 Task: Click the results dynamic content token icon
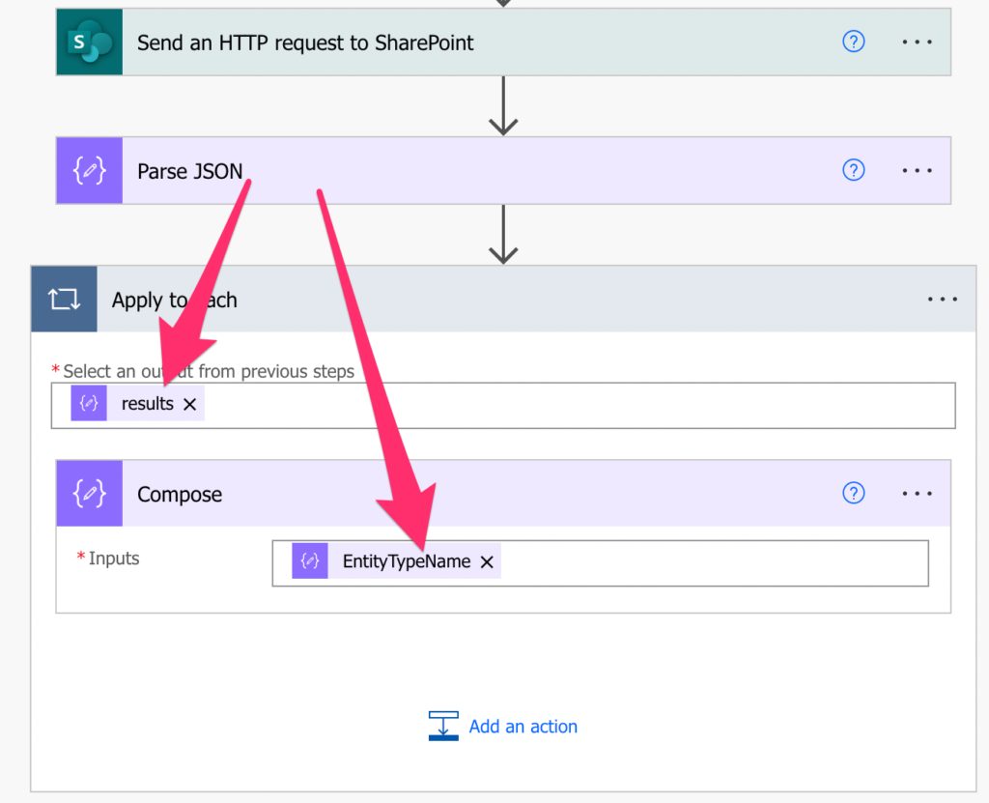[x=88, y=403]
